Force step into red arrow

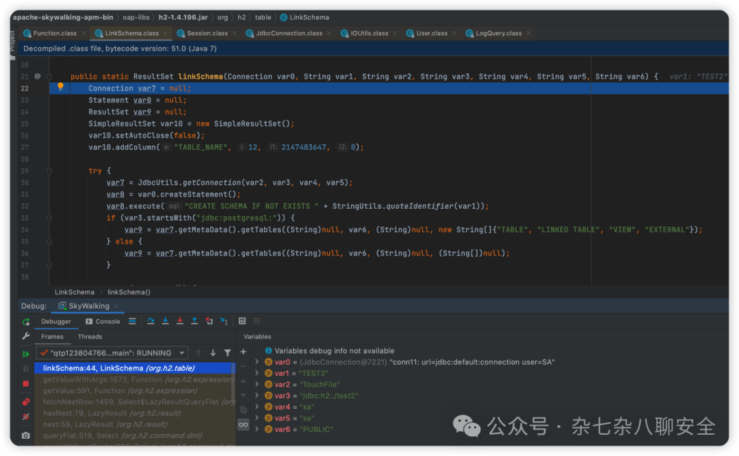[x=180, y=321]
